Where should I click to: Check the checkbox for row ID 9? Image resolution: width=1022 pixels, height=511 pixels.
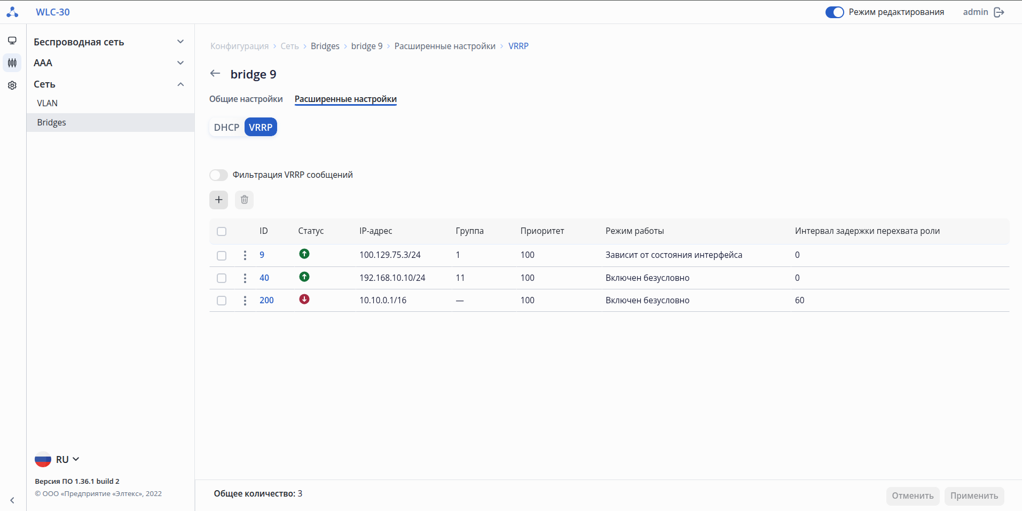coord(222,256)
